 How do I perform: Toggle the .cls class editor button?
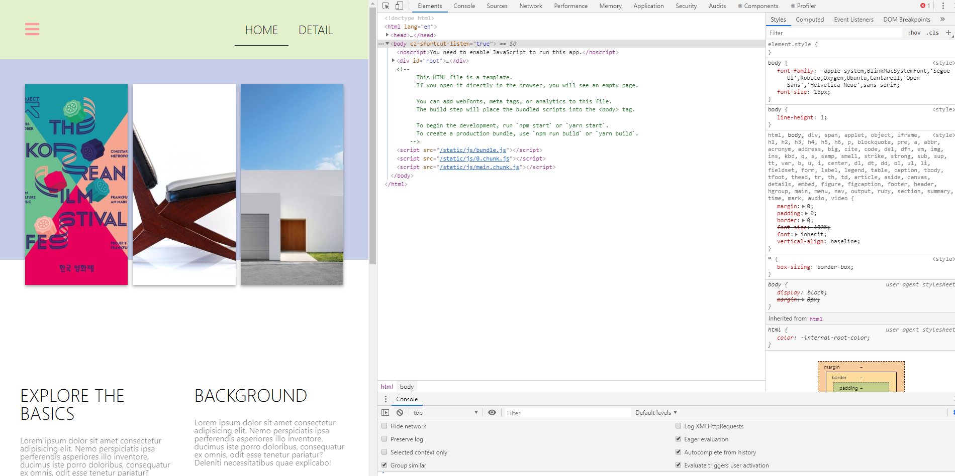pyautogui.click(x=933, y=33)
